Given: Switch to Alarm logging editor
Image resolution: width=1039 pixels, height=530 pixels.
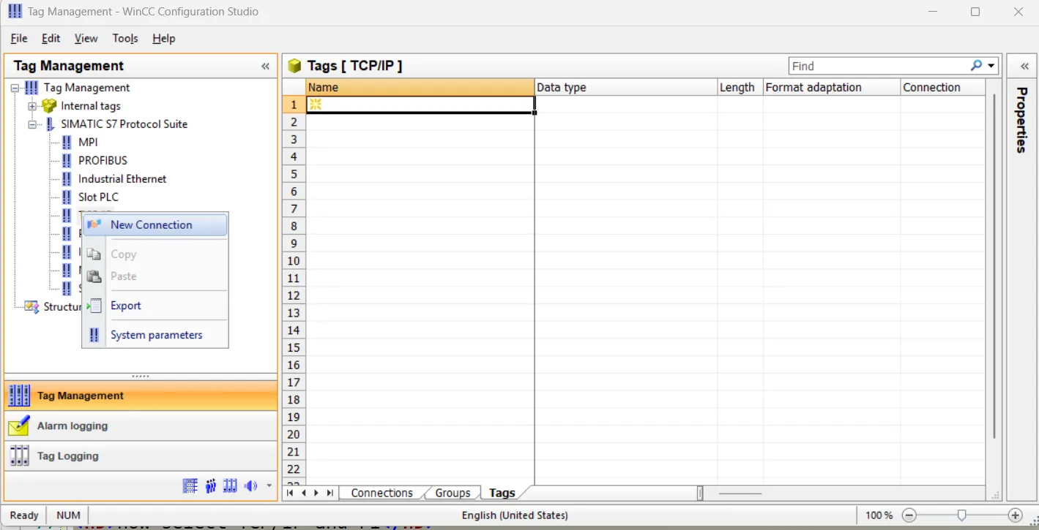Looking at the screenshot, I should [x=141, y=425].
